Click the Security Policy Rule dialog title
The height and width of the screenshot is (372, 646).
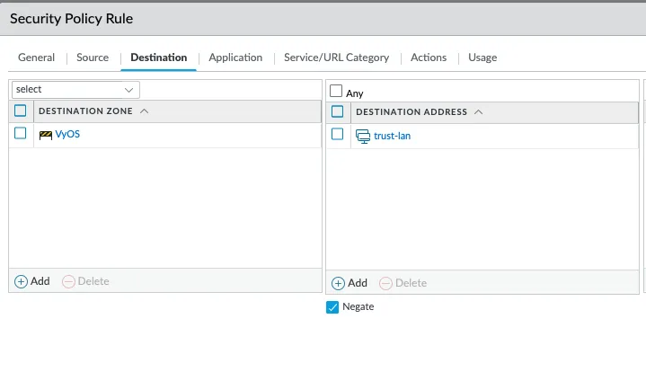click(71, 19)
